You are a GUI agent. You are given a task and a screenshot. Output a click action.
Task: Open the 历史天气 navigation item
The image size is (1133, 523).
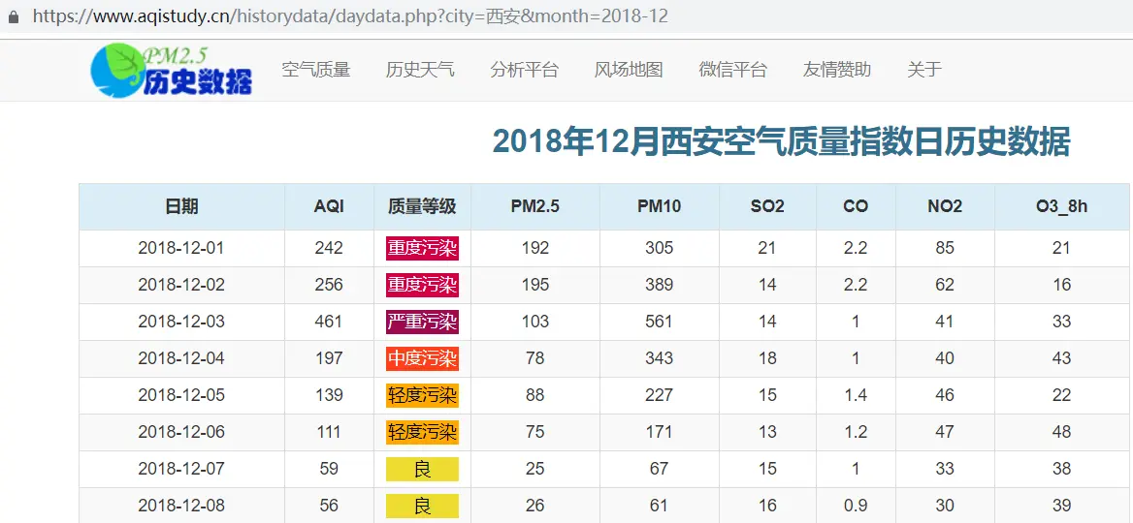click(x=420, y=70)
